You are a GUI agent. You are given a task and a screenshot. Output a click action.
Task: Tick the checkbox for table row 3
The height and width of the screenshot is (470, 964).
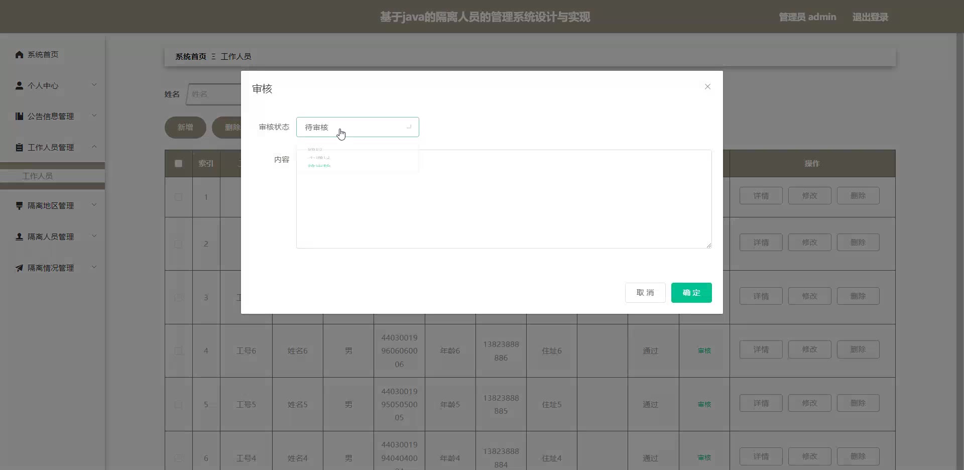(x=178, y=297)
